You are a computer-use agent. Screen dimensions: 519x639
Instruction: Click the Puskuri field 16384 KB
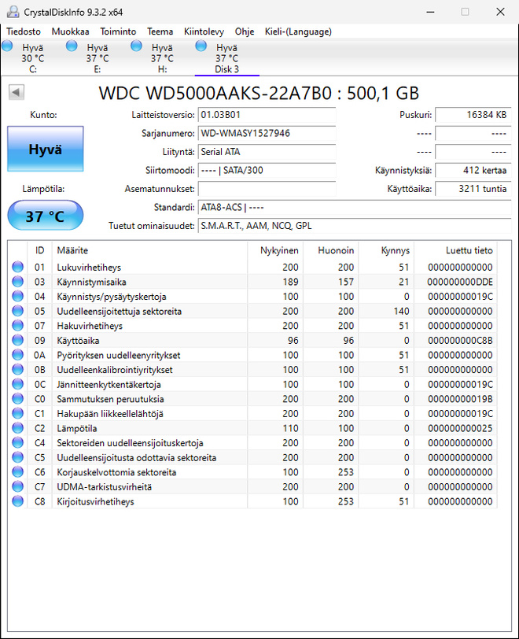point(473,115)
